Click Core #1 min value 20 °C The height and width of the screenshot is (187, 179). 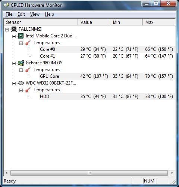coord(126,56)
